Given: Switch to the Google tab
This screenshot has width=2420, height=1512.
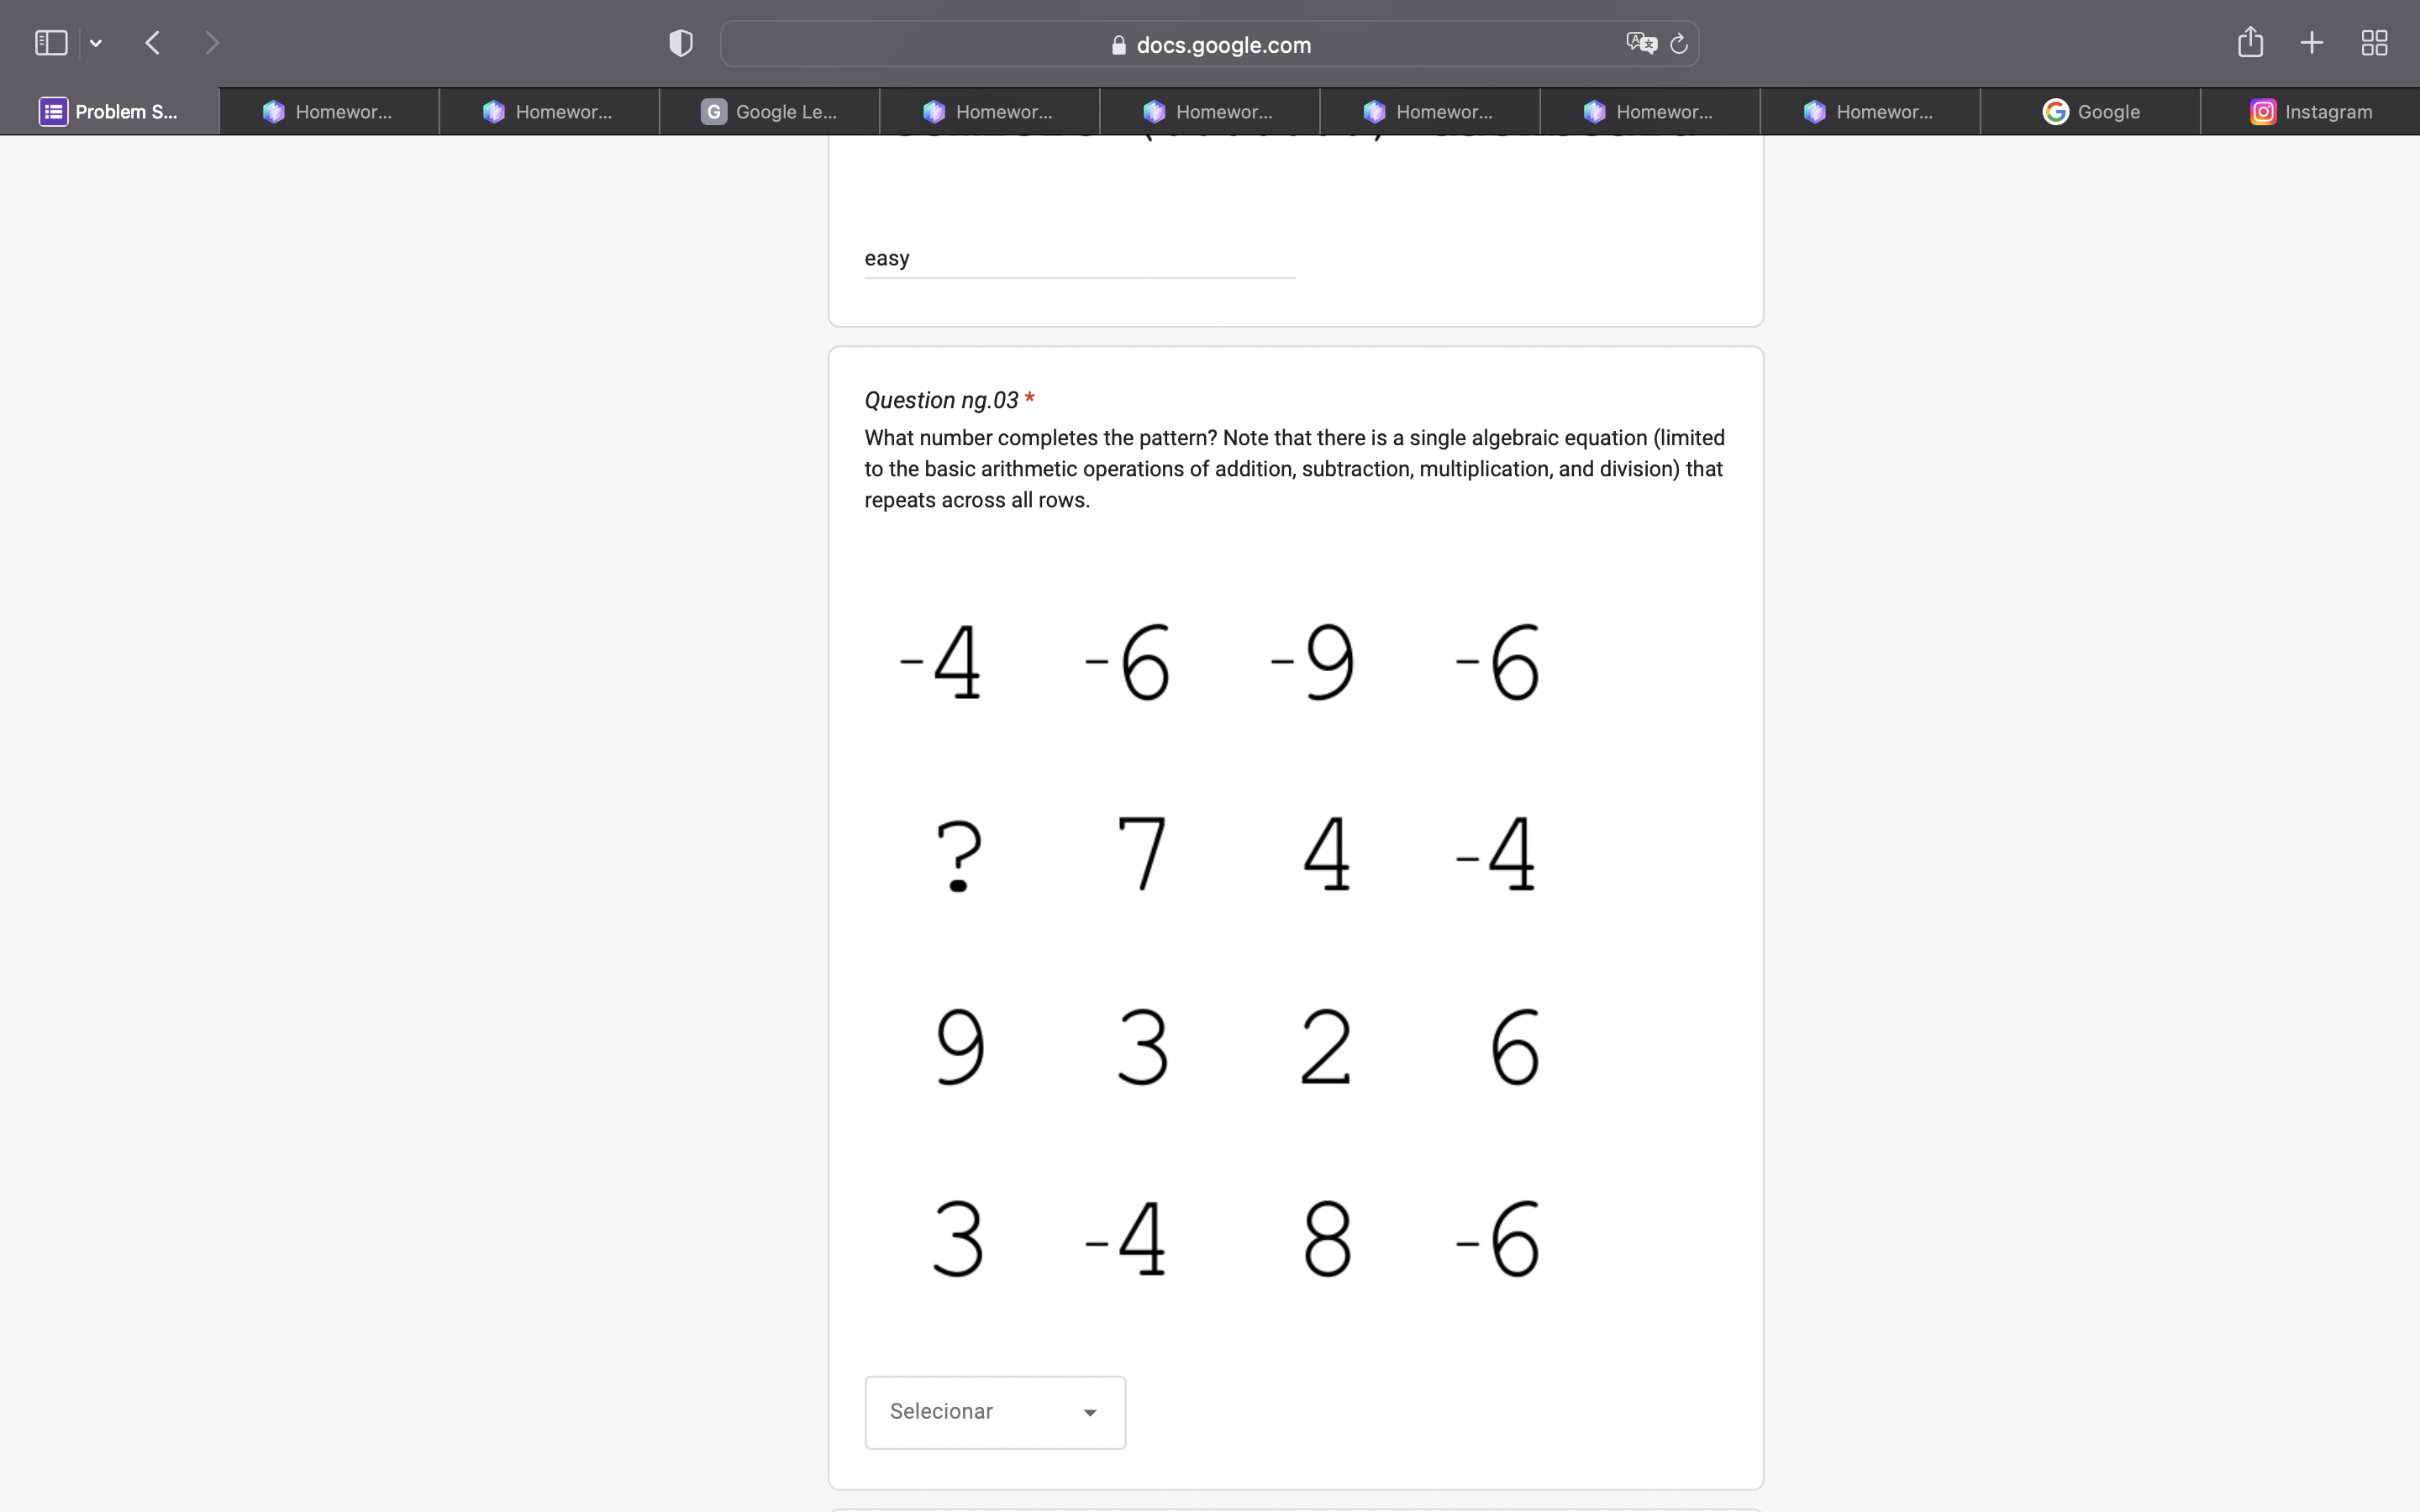Looking at the screenshot, I should 2090,112.
